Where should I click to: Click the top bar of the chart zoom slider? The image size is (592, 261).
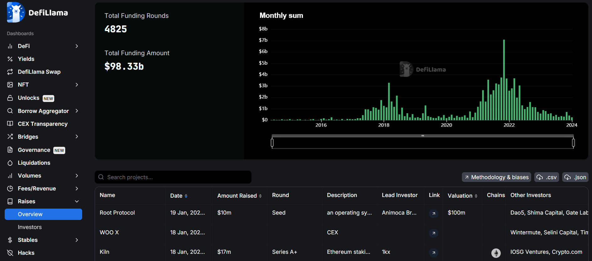(423, 136)
